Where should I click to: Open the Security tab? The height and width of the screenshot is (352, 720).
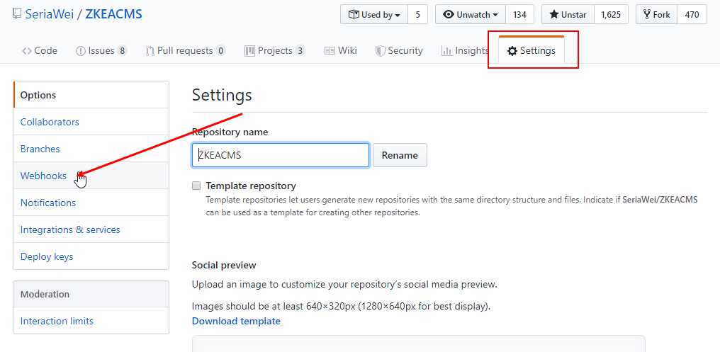click(399, 50)
